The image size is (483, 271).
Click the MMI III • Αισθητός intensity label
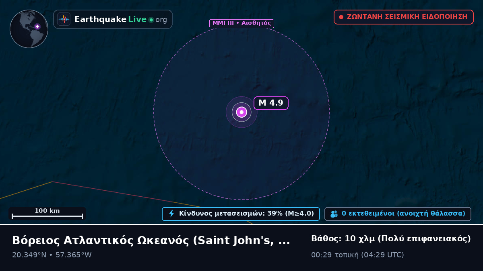(x=242, y=23)
